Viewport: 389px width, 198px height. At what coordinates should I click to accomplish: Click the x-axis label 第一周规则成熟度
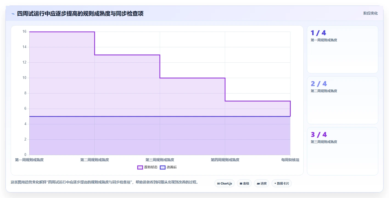point(29,160)
